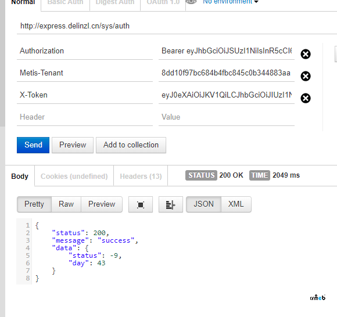Toggle the environment quick-look eye icon
The height and width of the screenshot is (317, 337).
click(x=191, y=2)
